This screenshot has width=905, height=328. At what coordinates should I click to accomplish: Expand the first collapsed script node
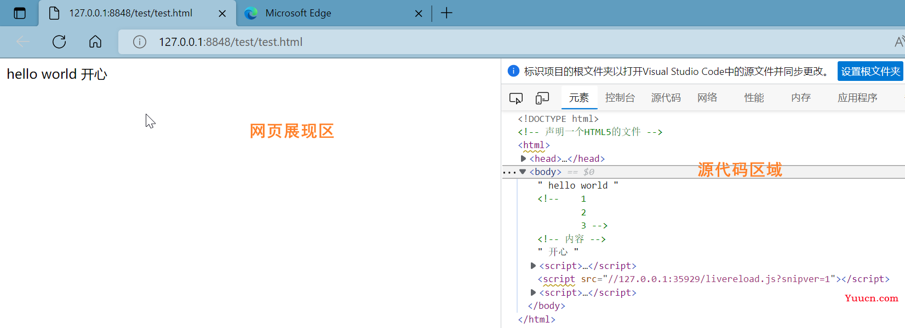point(533,266)
